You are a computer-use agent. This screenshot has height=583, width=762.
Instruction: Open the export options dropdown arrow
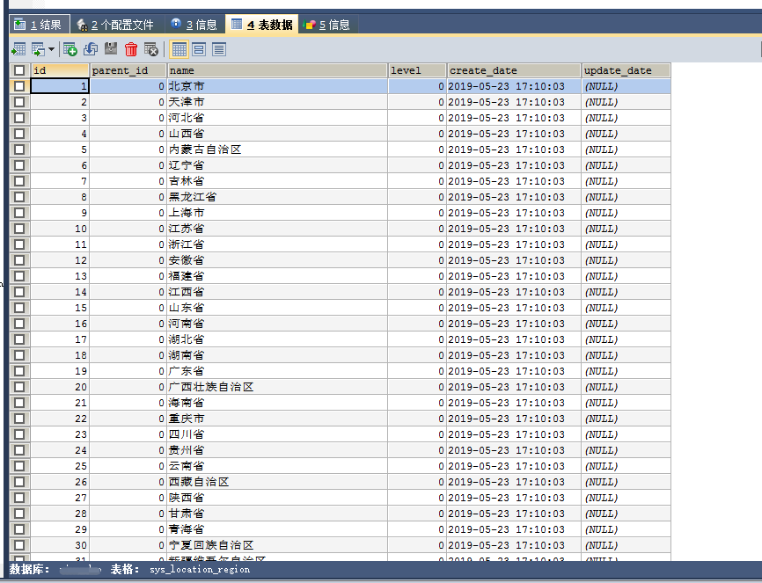tap(52, 48)
